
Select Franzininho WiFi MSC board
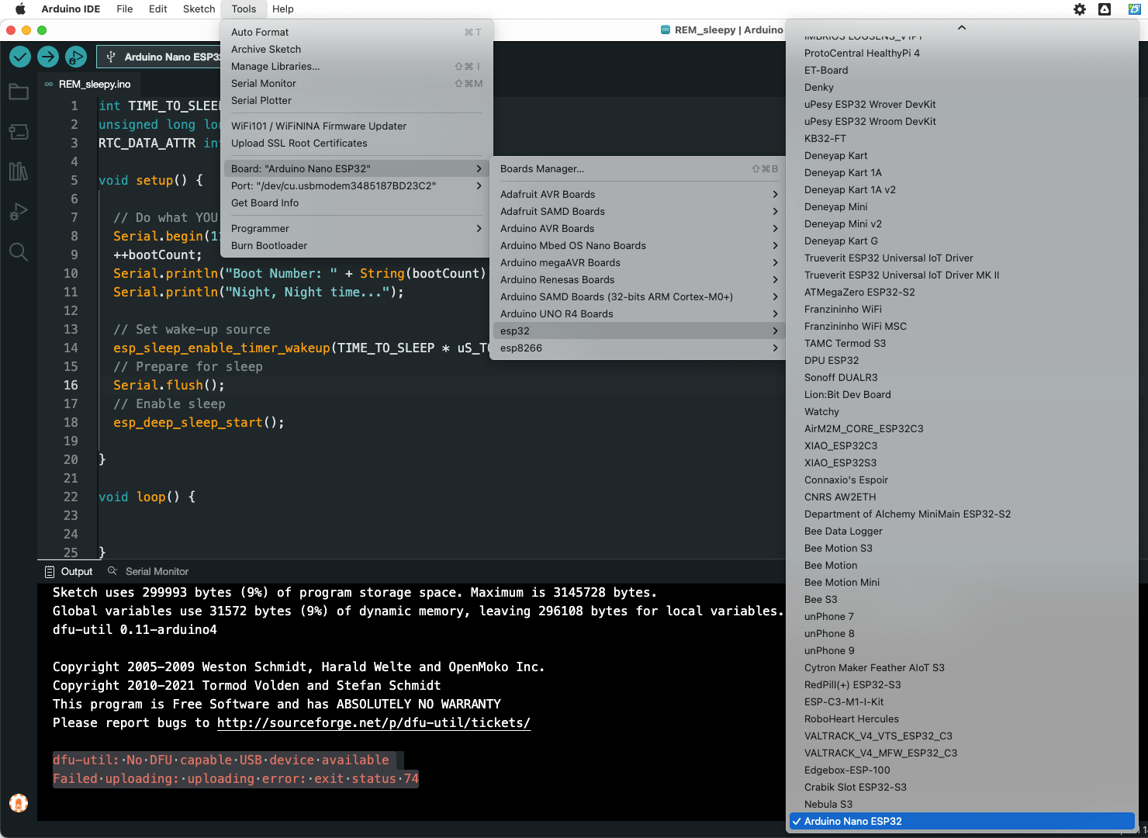click(x=962, y=326)
